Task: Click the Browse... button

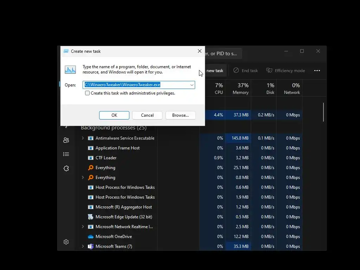Action: pyautogui.click(x=180, y=115)
